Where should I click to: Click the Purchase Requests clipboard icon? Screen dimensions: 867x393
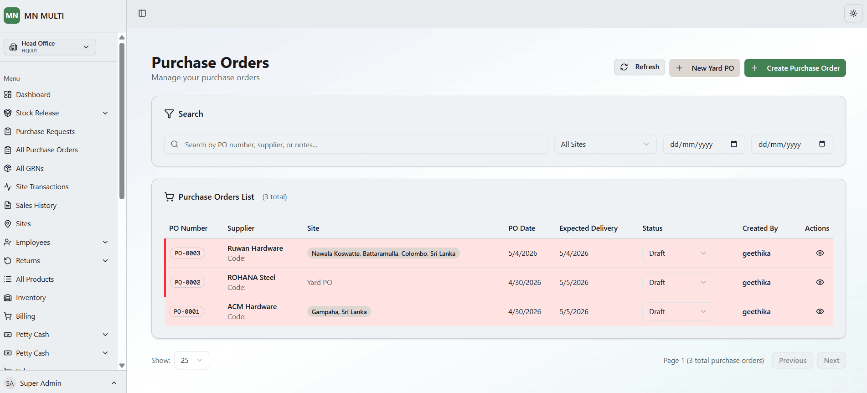(x=8, y=131)
